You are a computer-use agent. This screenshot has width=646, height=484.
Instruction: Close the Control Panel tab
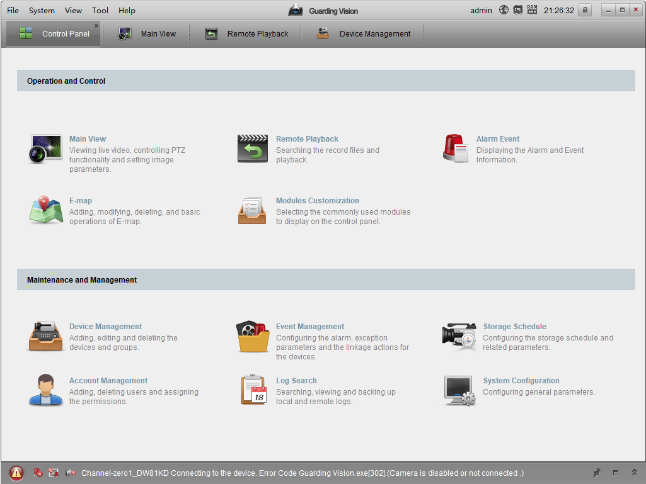(x=96, y=26)
